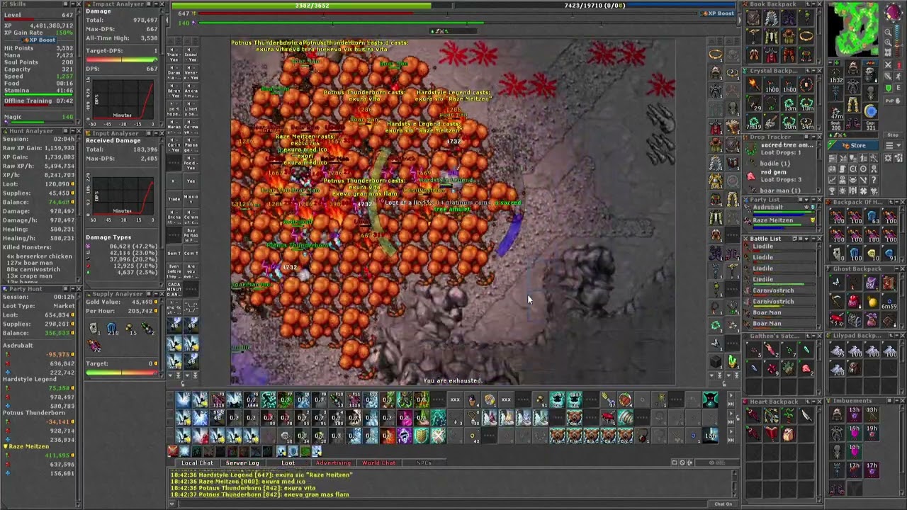
Task: Activate the red bug action bar icon
Action: tap(609, 417)
